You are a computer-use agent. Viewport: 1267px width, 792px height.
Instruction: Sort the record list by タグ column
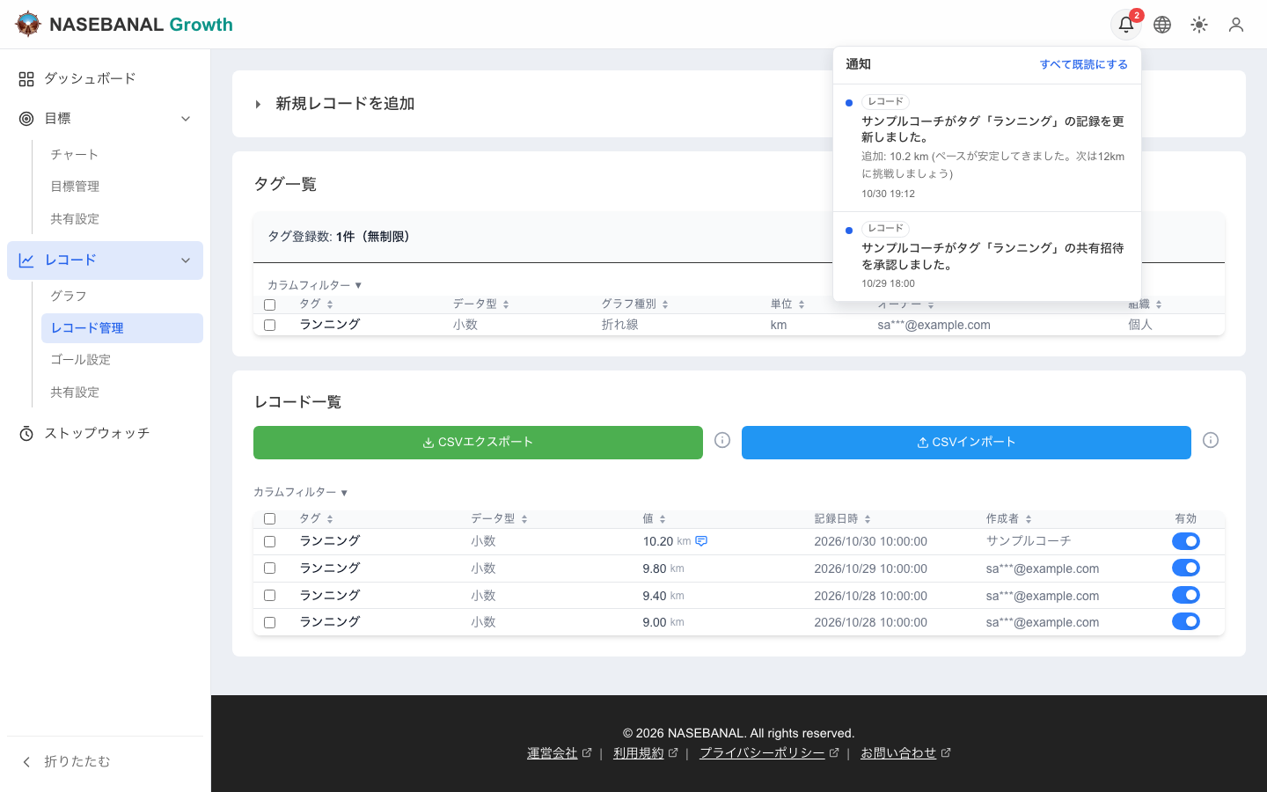(317, 518)
